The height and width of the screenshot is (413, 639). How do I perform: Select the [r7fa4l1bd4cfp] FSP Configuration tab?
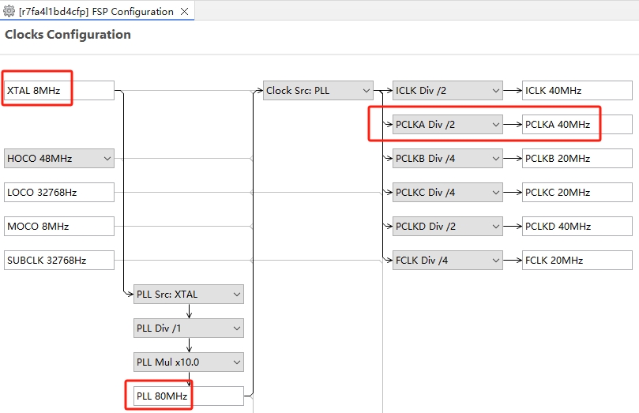pyautogui.click(x=96, y=11)
